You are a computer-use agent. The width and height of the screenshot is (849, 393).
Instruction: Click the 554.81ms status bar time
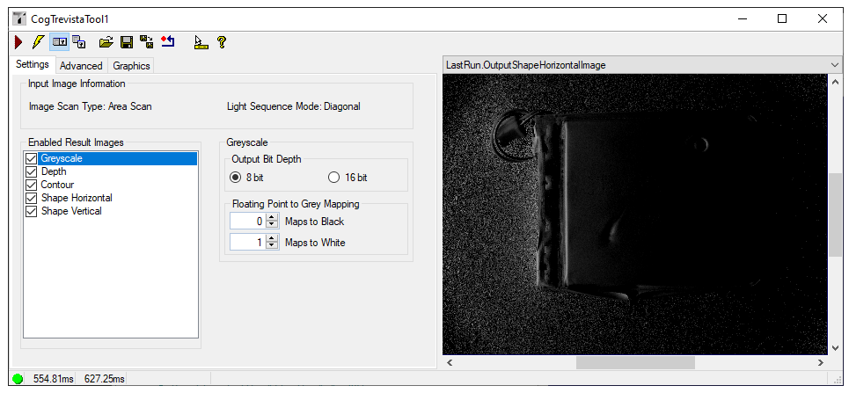(53, 379)
